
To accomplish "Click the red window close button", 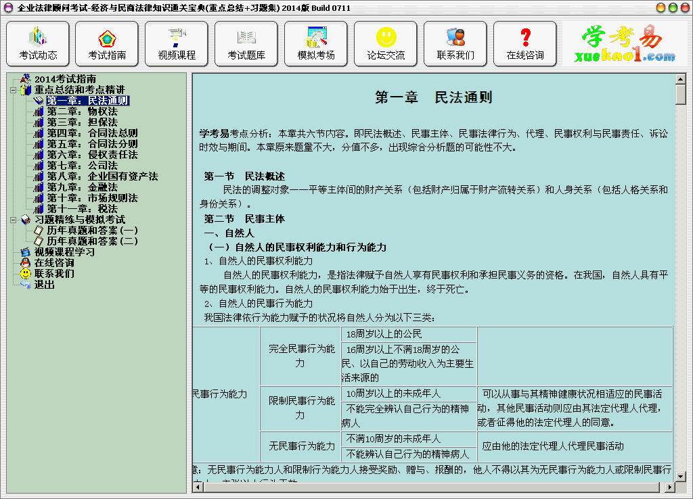I will [x=685, y=7].
